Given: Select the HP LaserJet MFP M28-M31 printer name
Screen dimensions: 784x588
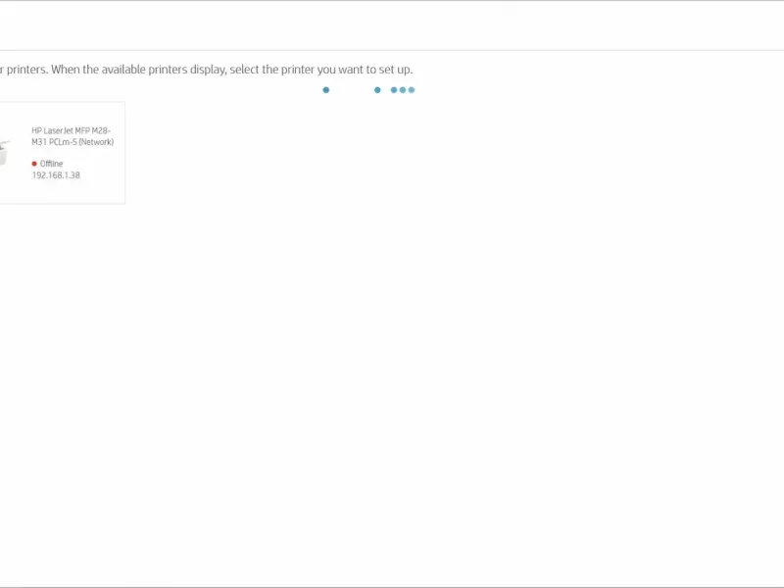Looking at the screenshot, I should click(x=73, y=136).
